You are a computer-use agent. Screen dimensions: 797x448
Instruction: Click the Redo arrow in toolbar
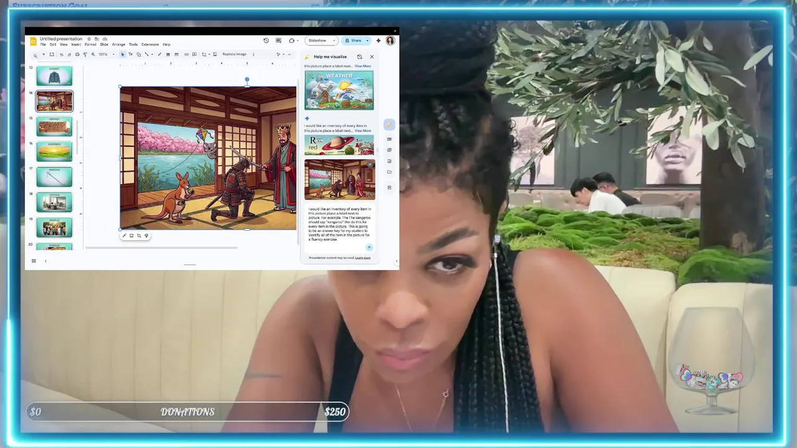click(69, 54)
